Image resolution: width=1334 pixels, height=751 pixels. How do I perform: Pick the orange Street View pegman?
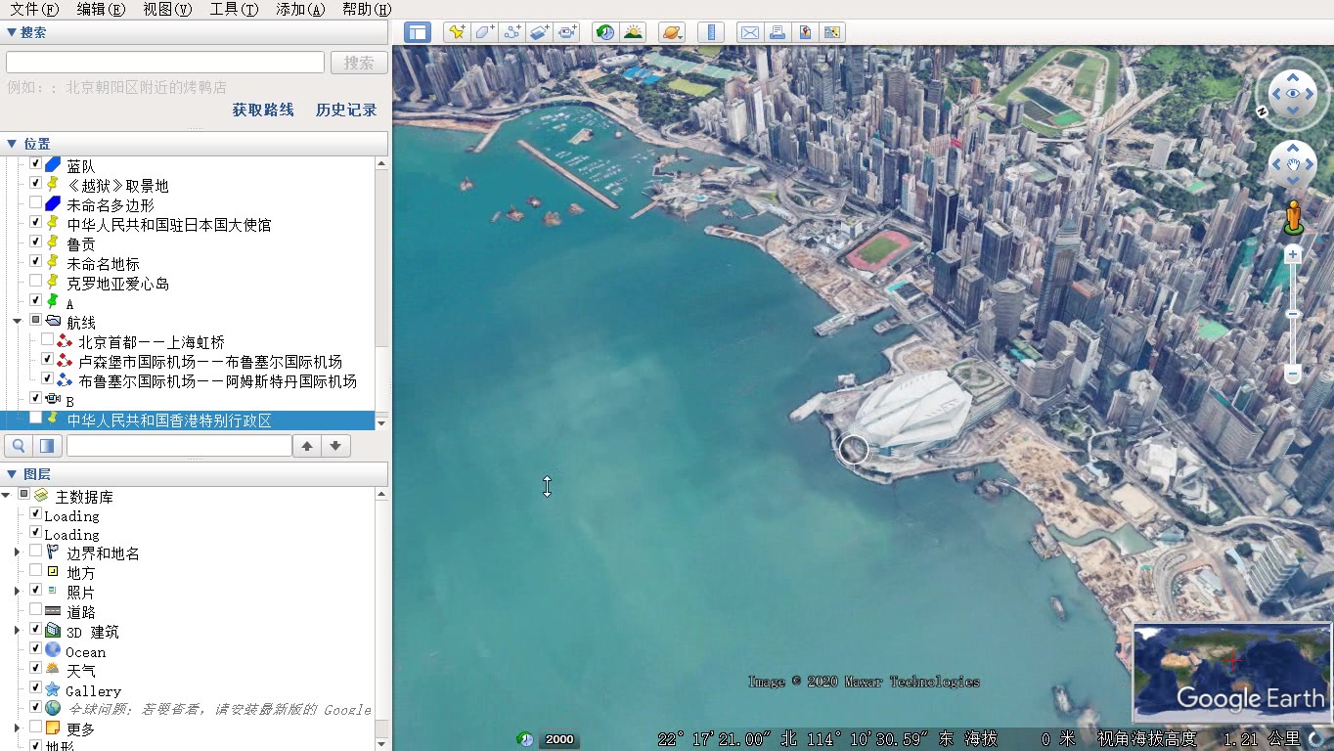pyautogui.click(x=1293, y=217)
